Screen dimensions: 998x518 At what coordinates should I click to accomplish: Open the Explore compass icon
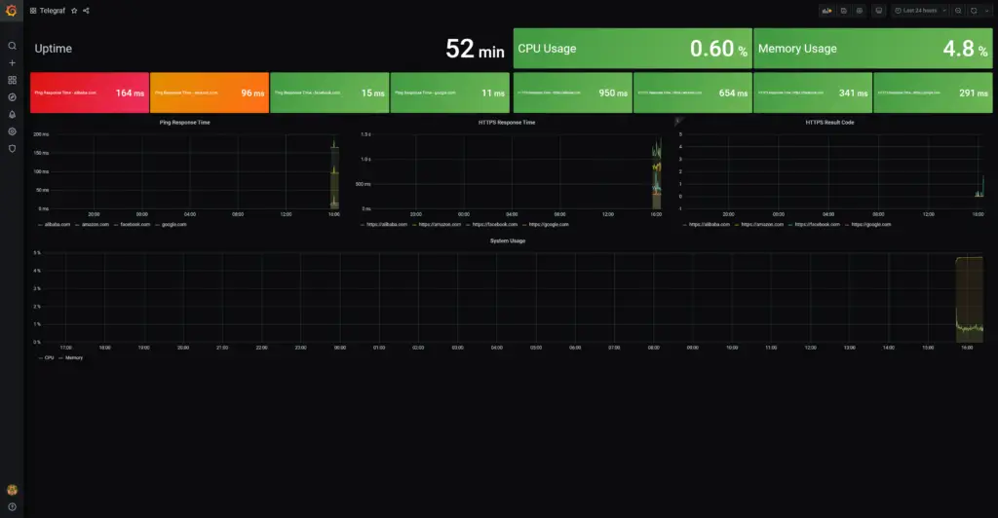(x=12, y=97)
